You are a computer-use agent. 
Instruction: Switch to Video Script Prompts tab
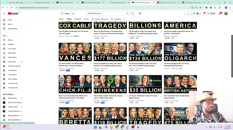click(x=66, y=2)
